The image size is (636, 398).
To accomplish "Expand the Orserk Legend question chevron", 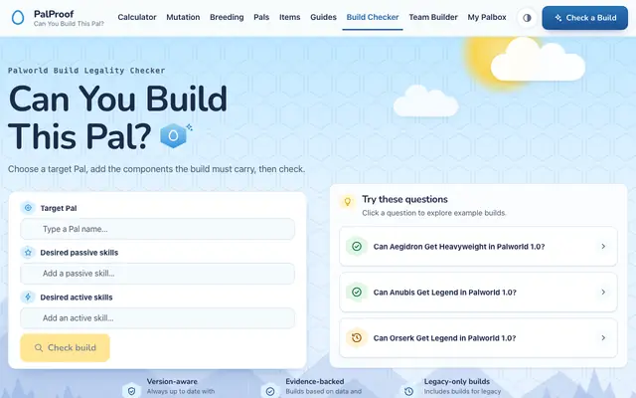I will coord(603,338).
